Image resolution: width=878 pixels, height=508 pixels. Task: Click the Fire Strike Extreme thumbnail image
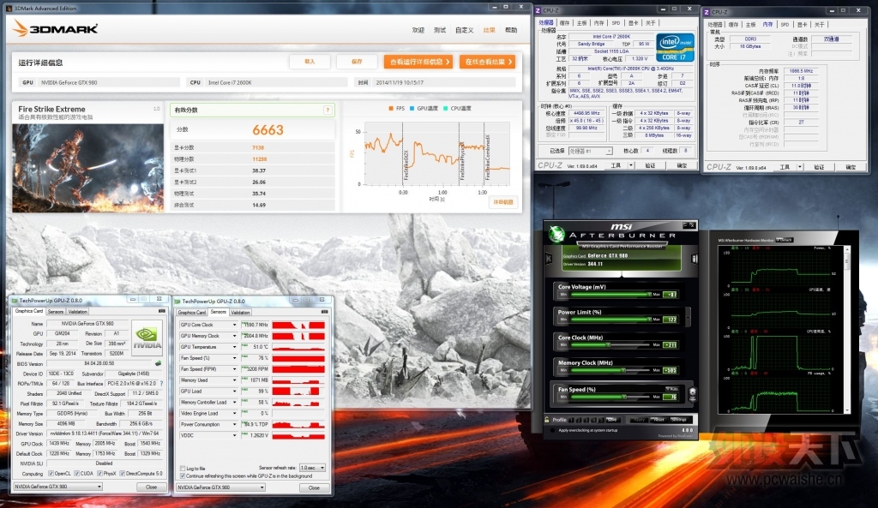coord(88,168)
